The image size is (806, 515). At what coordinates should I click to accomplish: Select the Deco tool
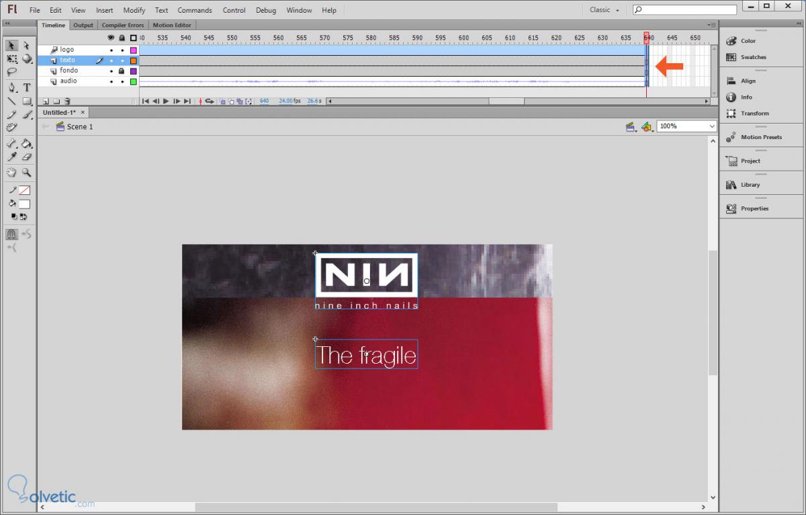pos(11,127)
